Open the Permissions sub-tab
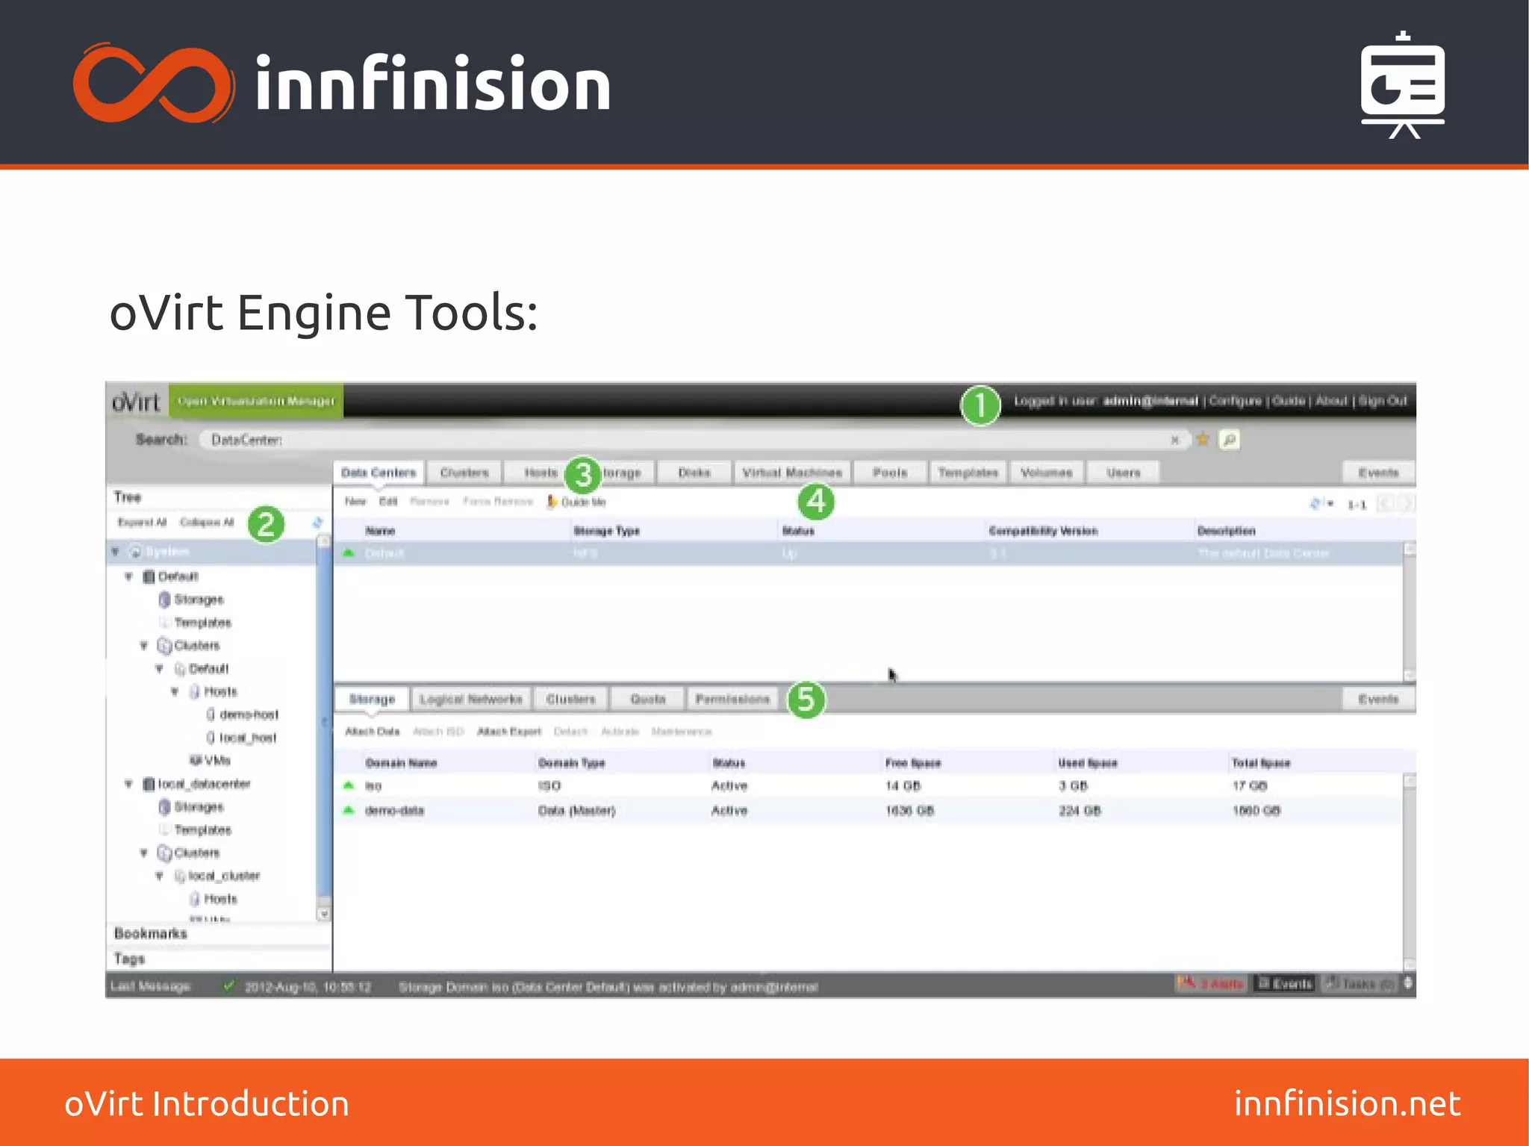 point(732,700)
